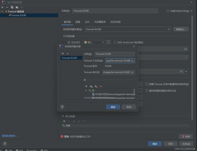Cancel the application server dialog
Image resolution: width=197 pixels, height=151 pixels.
pos(129,107)
